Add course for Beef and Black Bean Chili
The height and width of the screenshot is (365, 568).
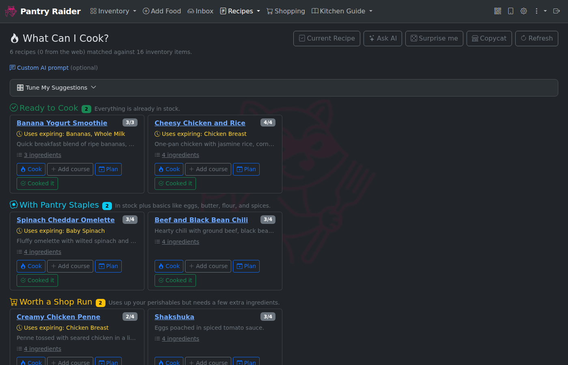pyautogui.click(x=208, y=266)
